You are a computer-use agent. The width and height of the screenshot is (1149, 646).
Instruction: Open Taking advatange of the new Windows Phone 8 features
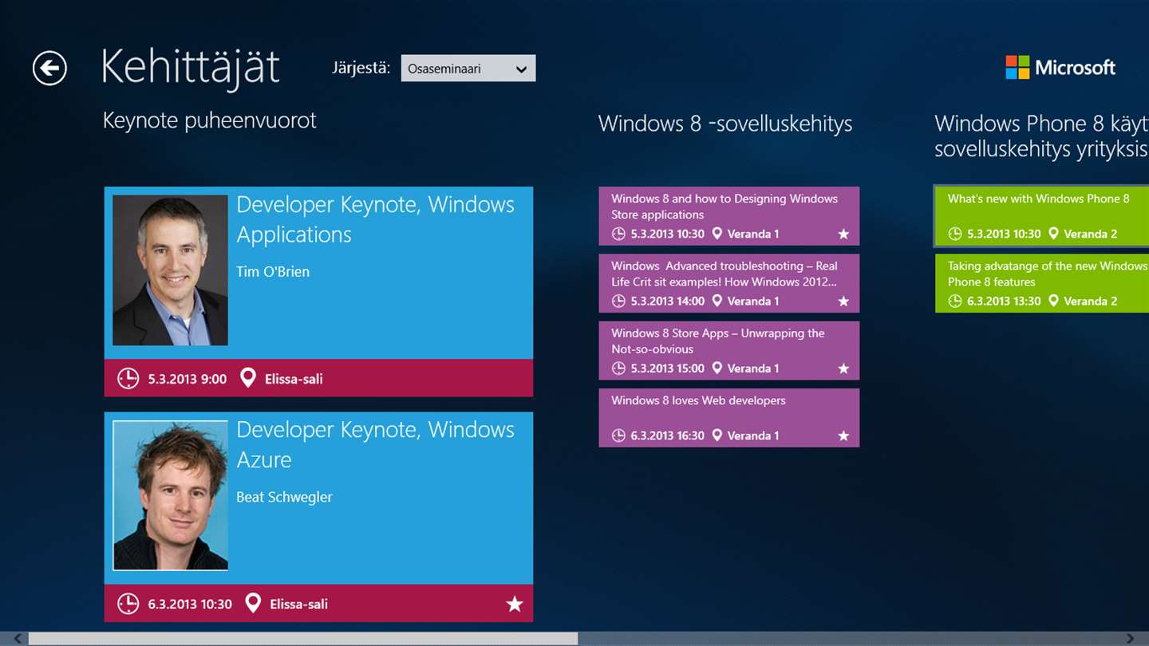point(1042,283)
